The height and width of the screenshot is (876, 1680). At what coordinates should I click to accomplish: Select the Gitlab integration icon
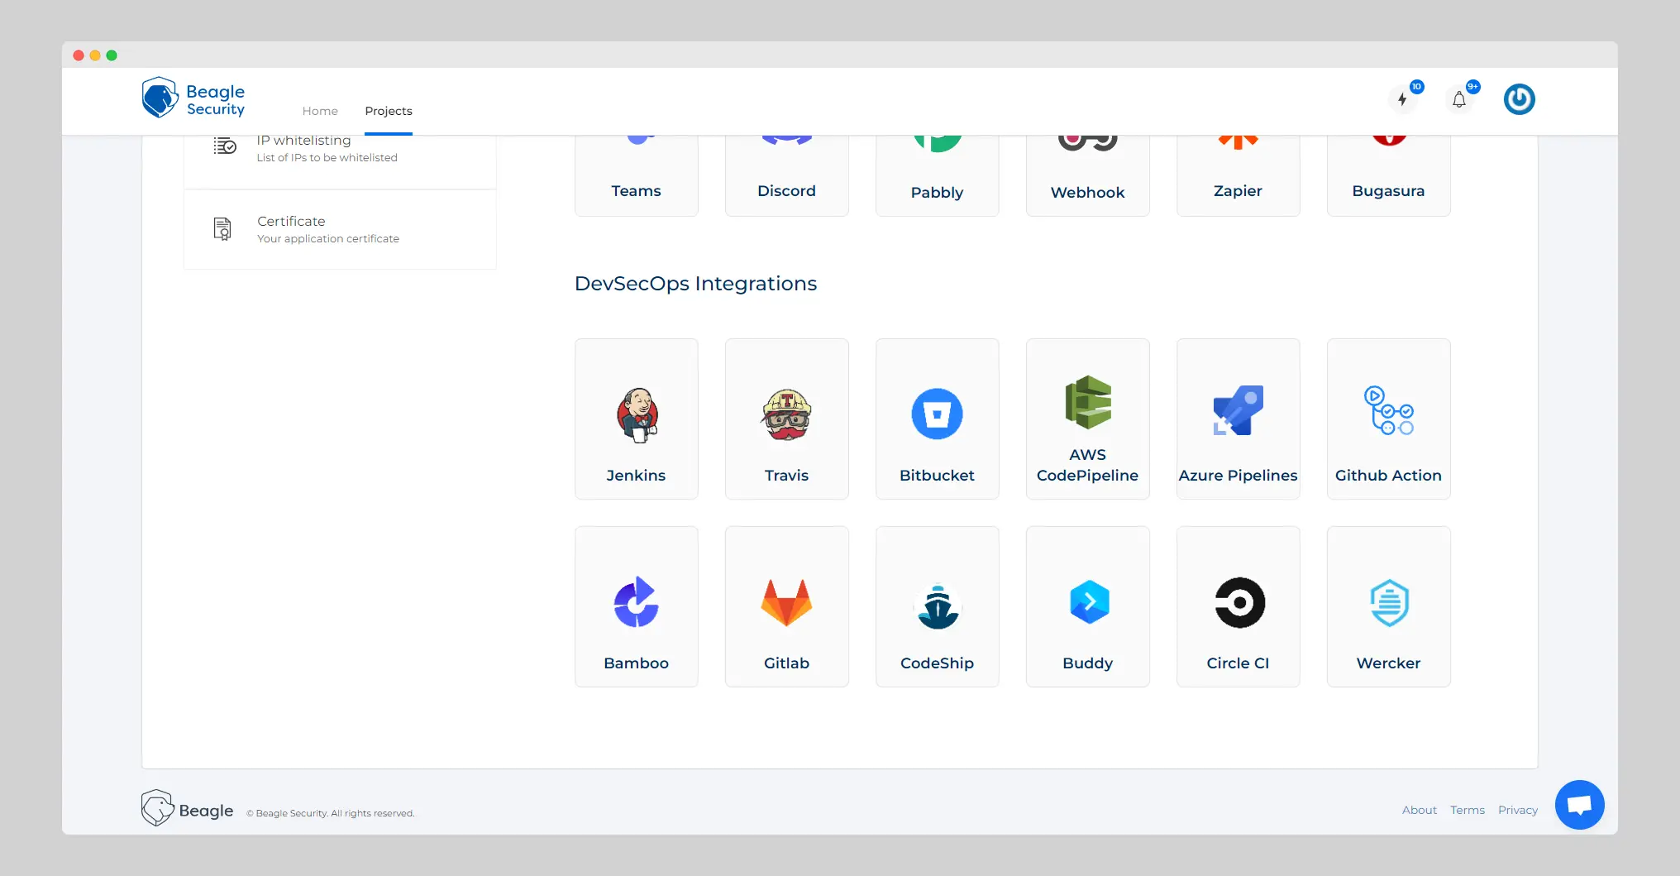tap(786, 602)
